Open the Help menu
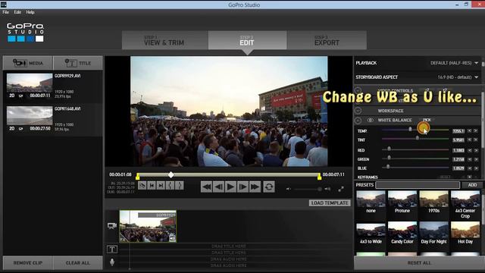The width and height of the screenshot is (485, 273). pyautogui.click(x=30, y=12)
